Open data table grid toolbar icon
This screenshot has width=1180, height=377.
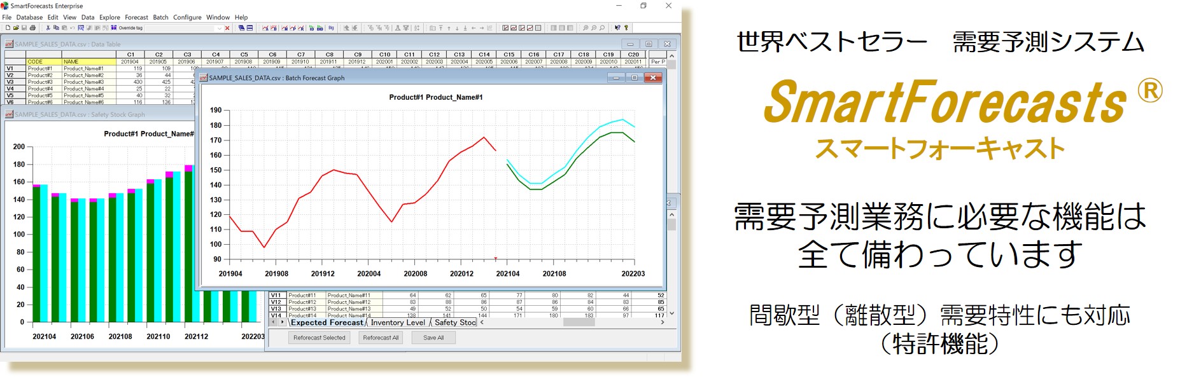click(538, 28)
